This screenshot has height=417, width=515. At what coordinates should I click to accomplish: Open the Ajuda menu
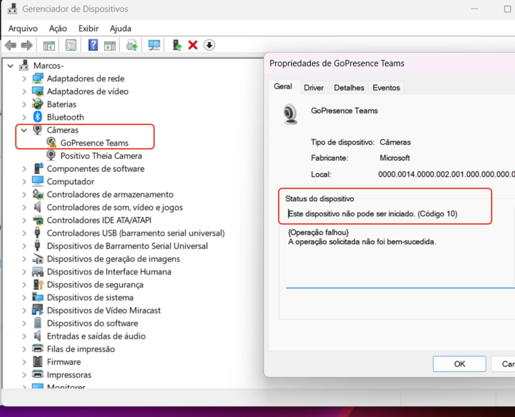120,28
